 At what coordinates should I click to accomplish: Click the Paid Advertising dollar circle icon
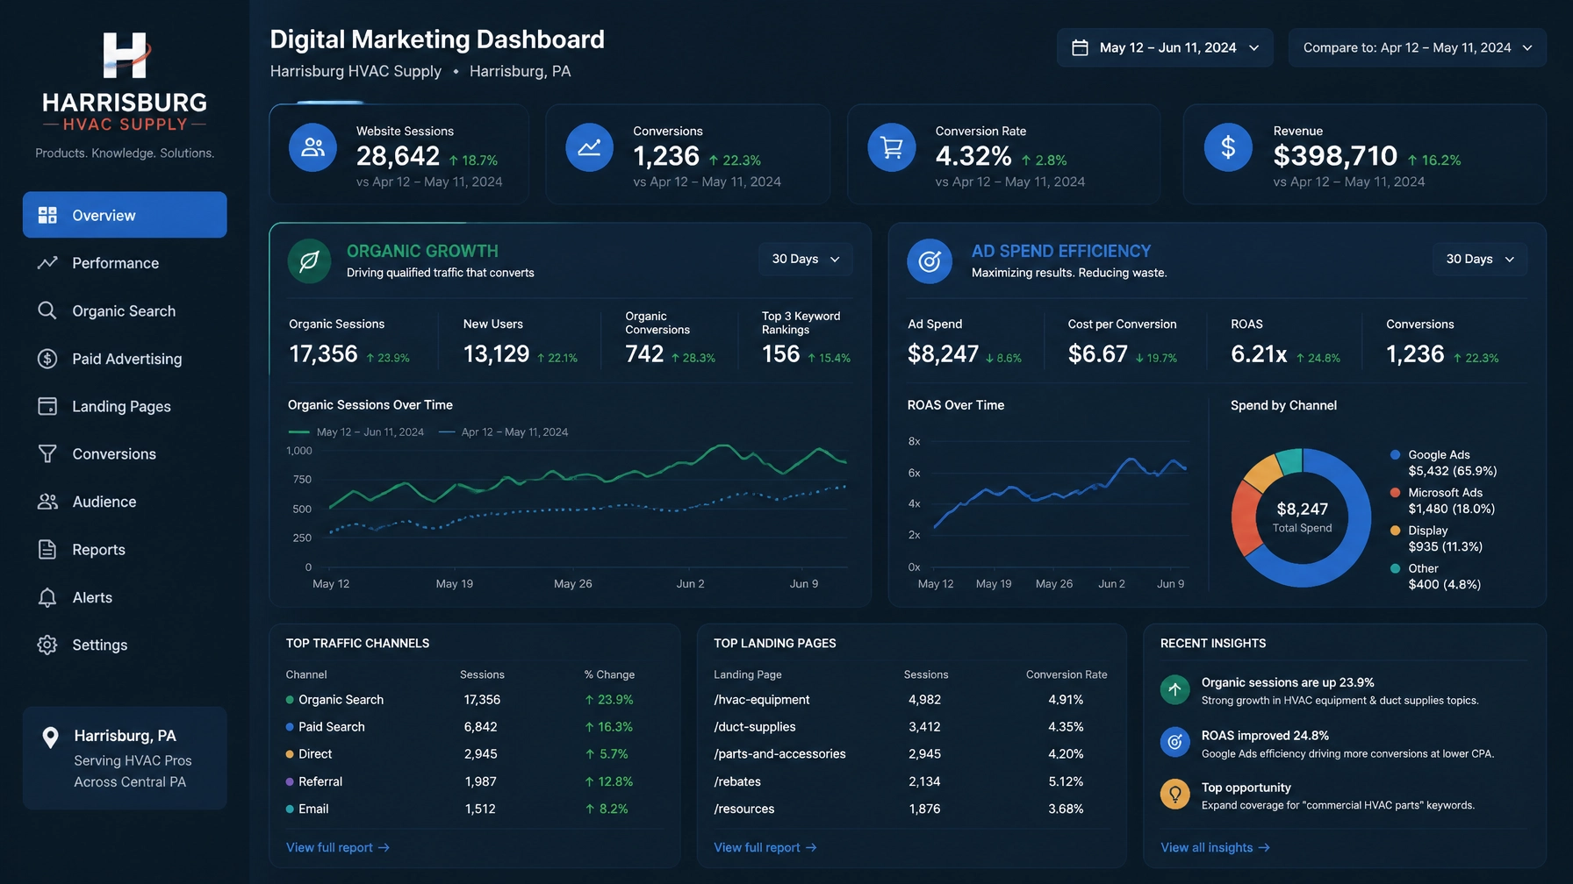tap(47, 359)
